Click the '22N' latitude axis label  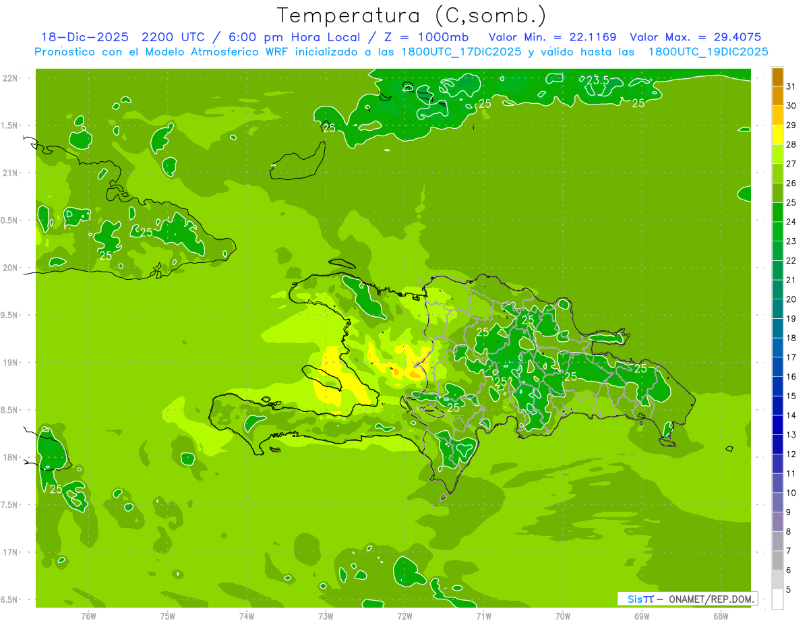pyautogui.click(x=11, y=78)
